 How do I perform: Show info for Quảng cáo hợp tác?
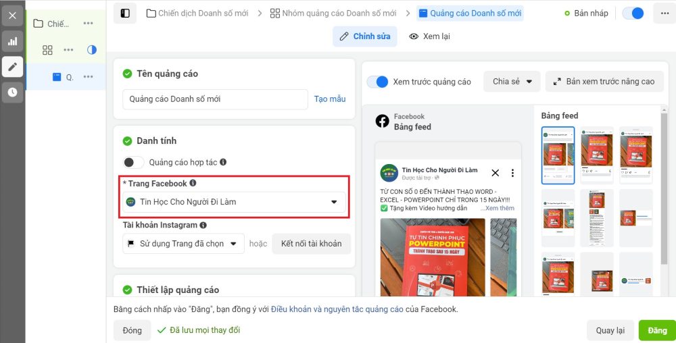(223, 162)
